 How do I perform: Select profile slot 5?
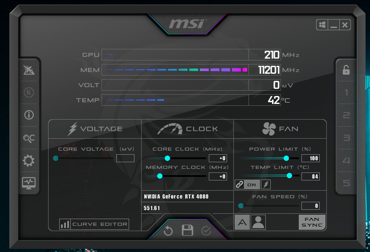pos(346,183)
